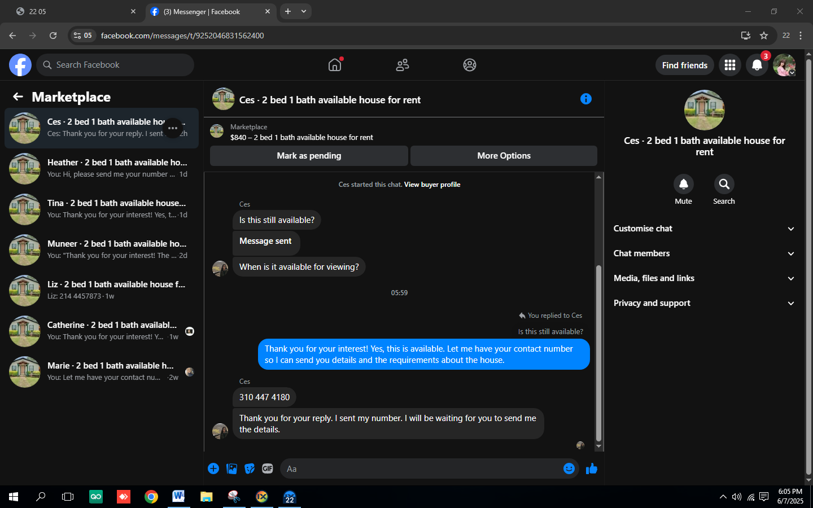View site information icon in address bar
Image resolution: width=813 pixels, height=508 pixels.
tap(82, 36)
